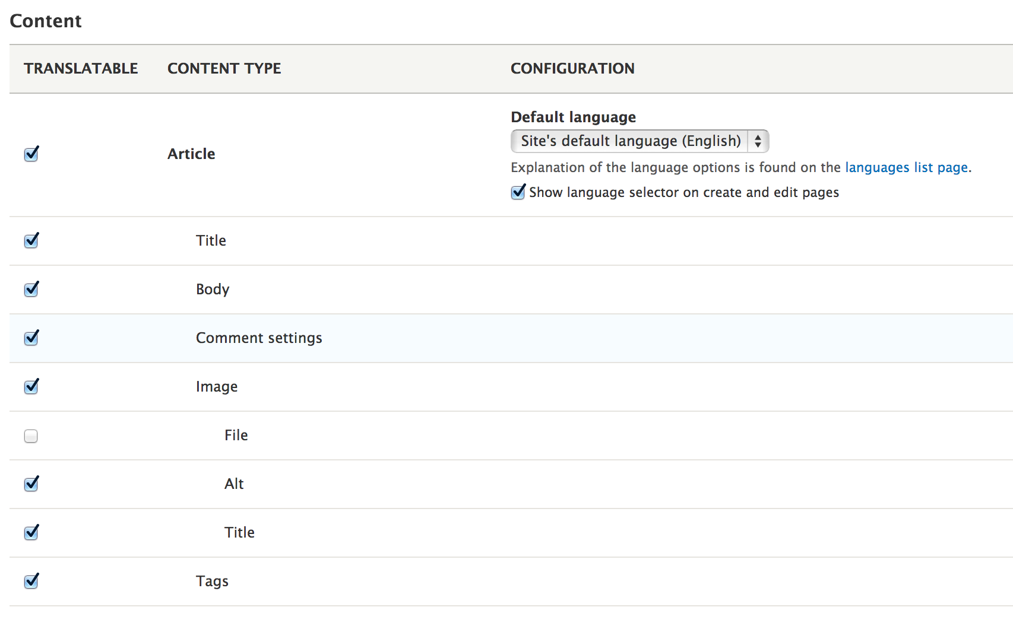Click the Content section heading
Viewport: 1013px width, 623px height.
click(46, 21)
